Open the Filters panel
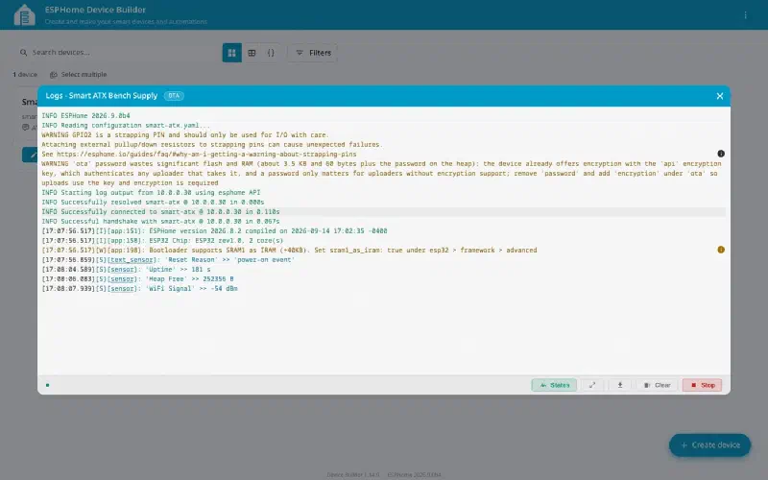This screenshot has width=768, height=480. (x=313, y=53)
